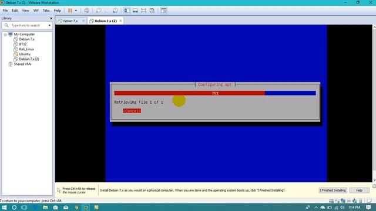This screenshot has height=211, width=376.
Task: Open the Windows Start menu
Action: tap(4, 207)
